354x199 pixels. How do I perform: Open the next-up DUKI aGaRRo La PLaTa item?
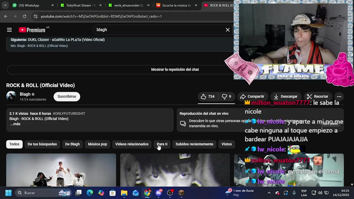point(58,40)
